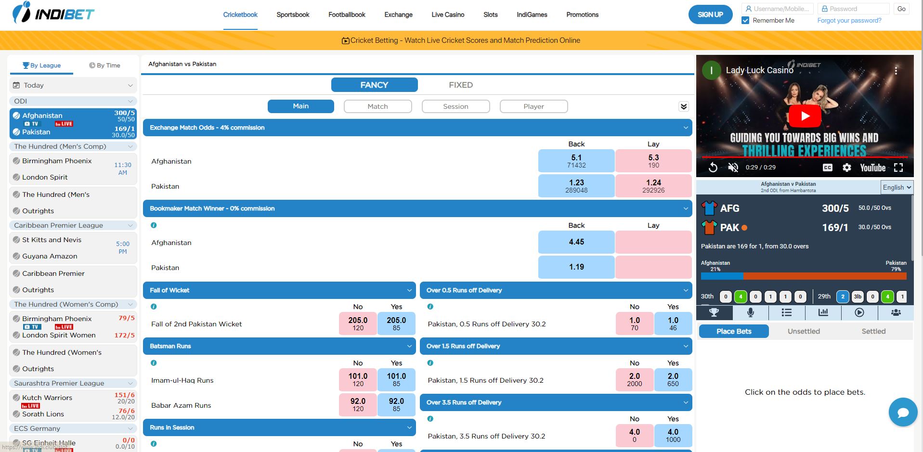
Task: Click the YouTube logo on player
Action: [x=873, y=168]
